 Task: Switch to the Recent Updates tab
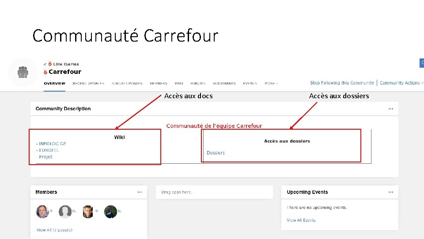88,84
